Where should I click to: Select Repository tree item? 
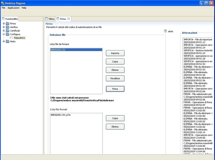tap(20, 38)
